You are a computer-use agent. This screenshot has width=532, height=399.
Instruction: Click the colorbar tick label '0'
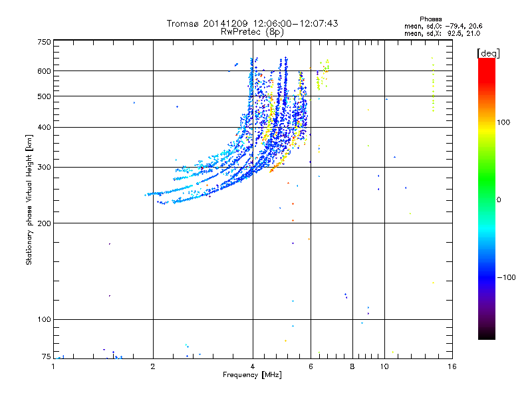[x=499, y=200]
